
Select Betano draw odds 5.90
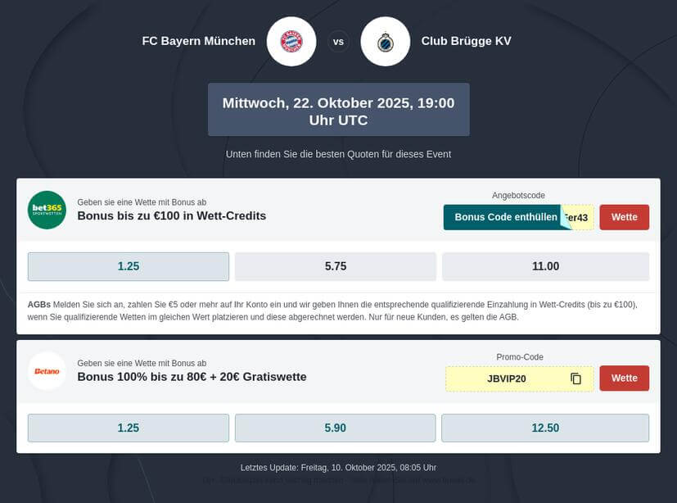click(336, 428)
